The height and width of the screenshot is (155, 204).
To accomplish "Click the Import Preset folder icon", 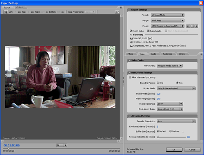I will 192,26.
